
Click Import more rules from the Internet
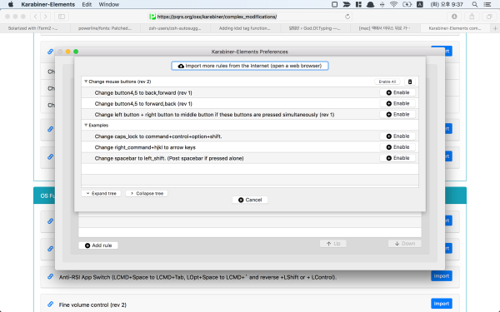coord(250,66)
